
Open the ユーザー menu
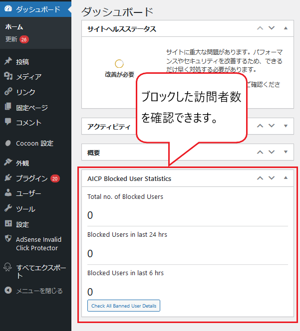coord(28,193)
